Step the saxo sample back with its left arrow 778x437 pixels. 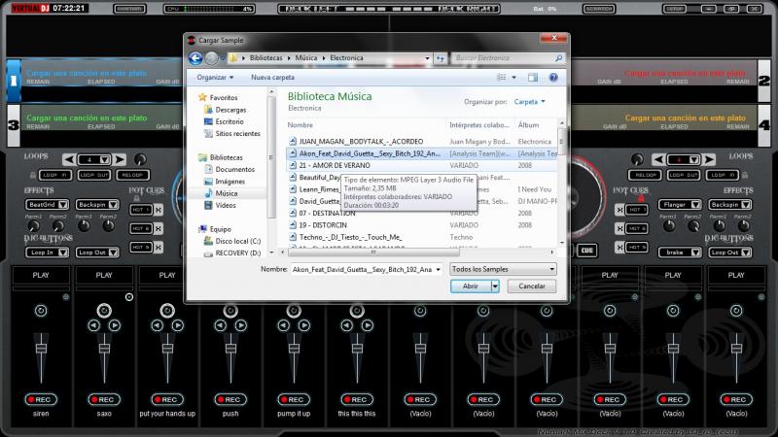coord(93,325)
